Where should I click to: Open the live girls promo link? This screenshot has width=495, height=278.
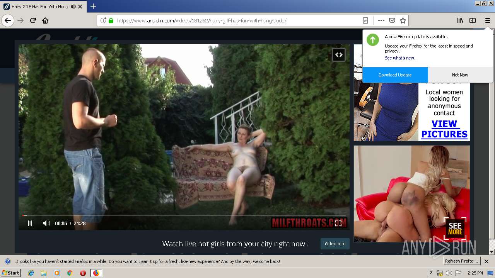pos(236,244)
